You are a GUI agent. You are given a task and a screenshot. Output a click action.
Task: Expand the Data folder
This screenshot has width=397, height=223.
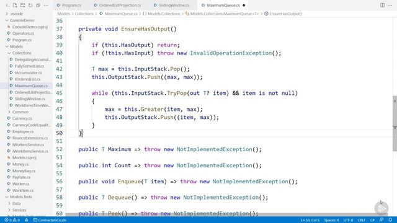16,204
